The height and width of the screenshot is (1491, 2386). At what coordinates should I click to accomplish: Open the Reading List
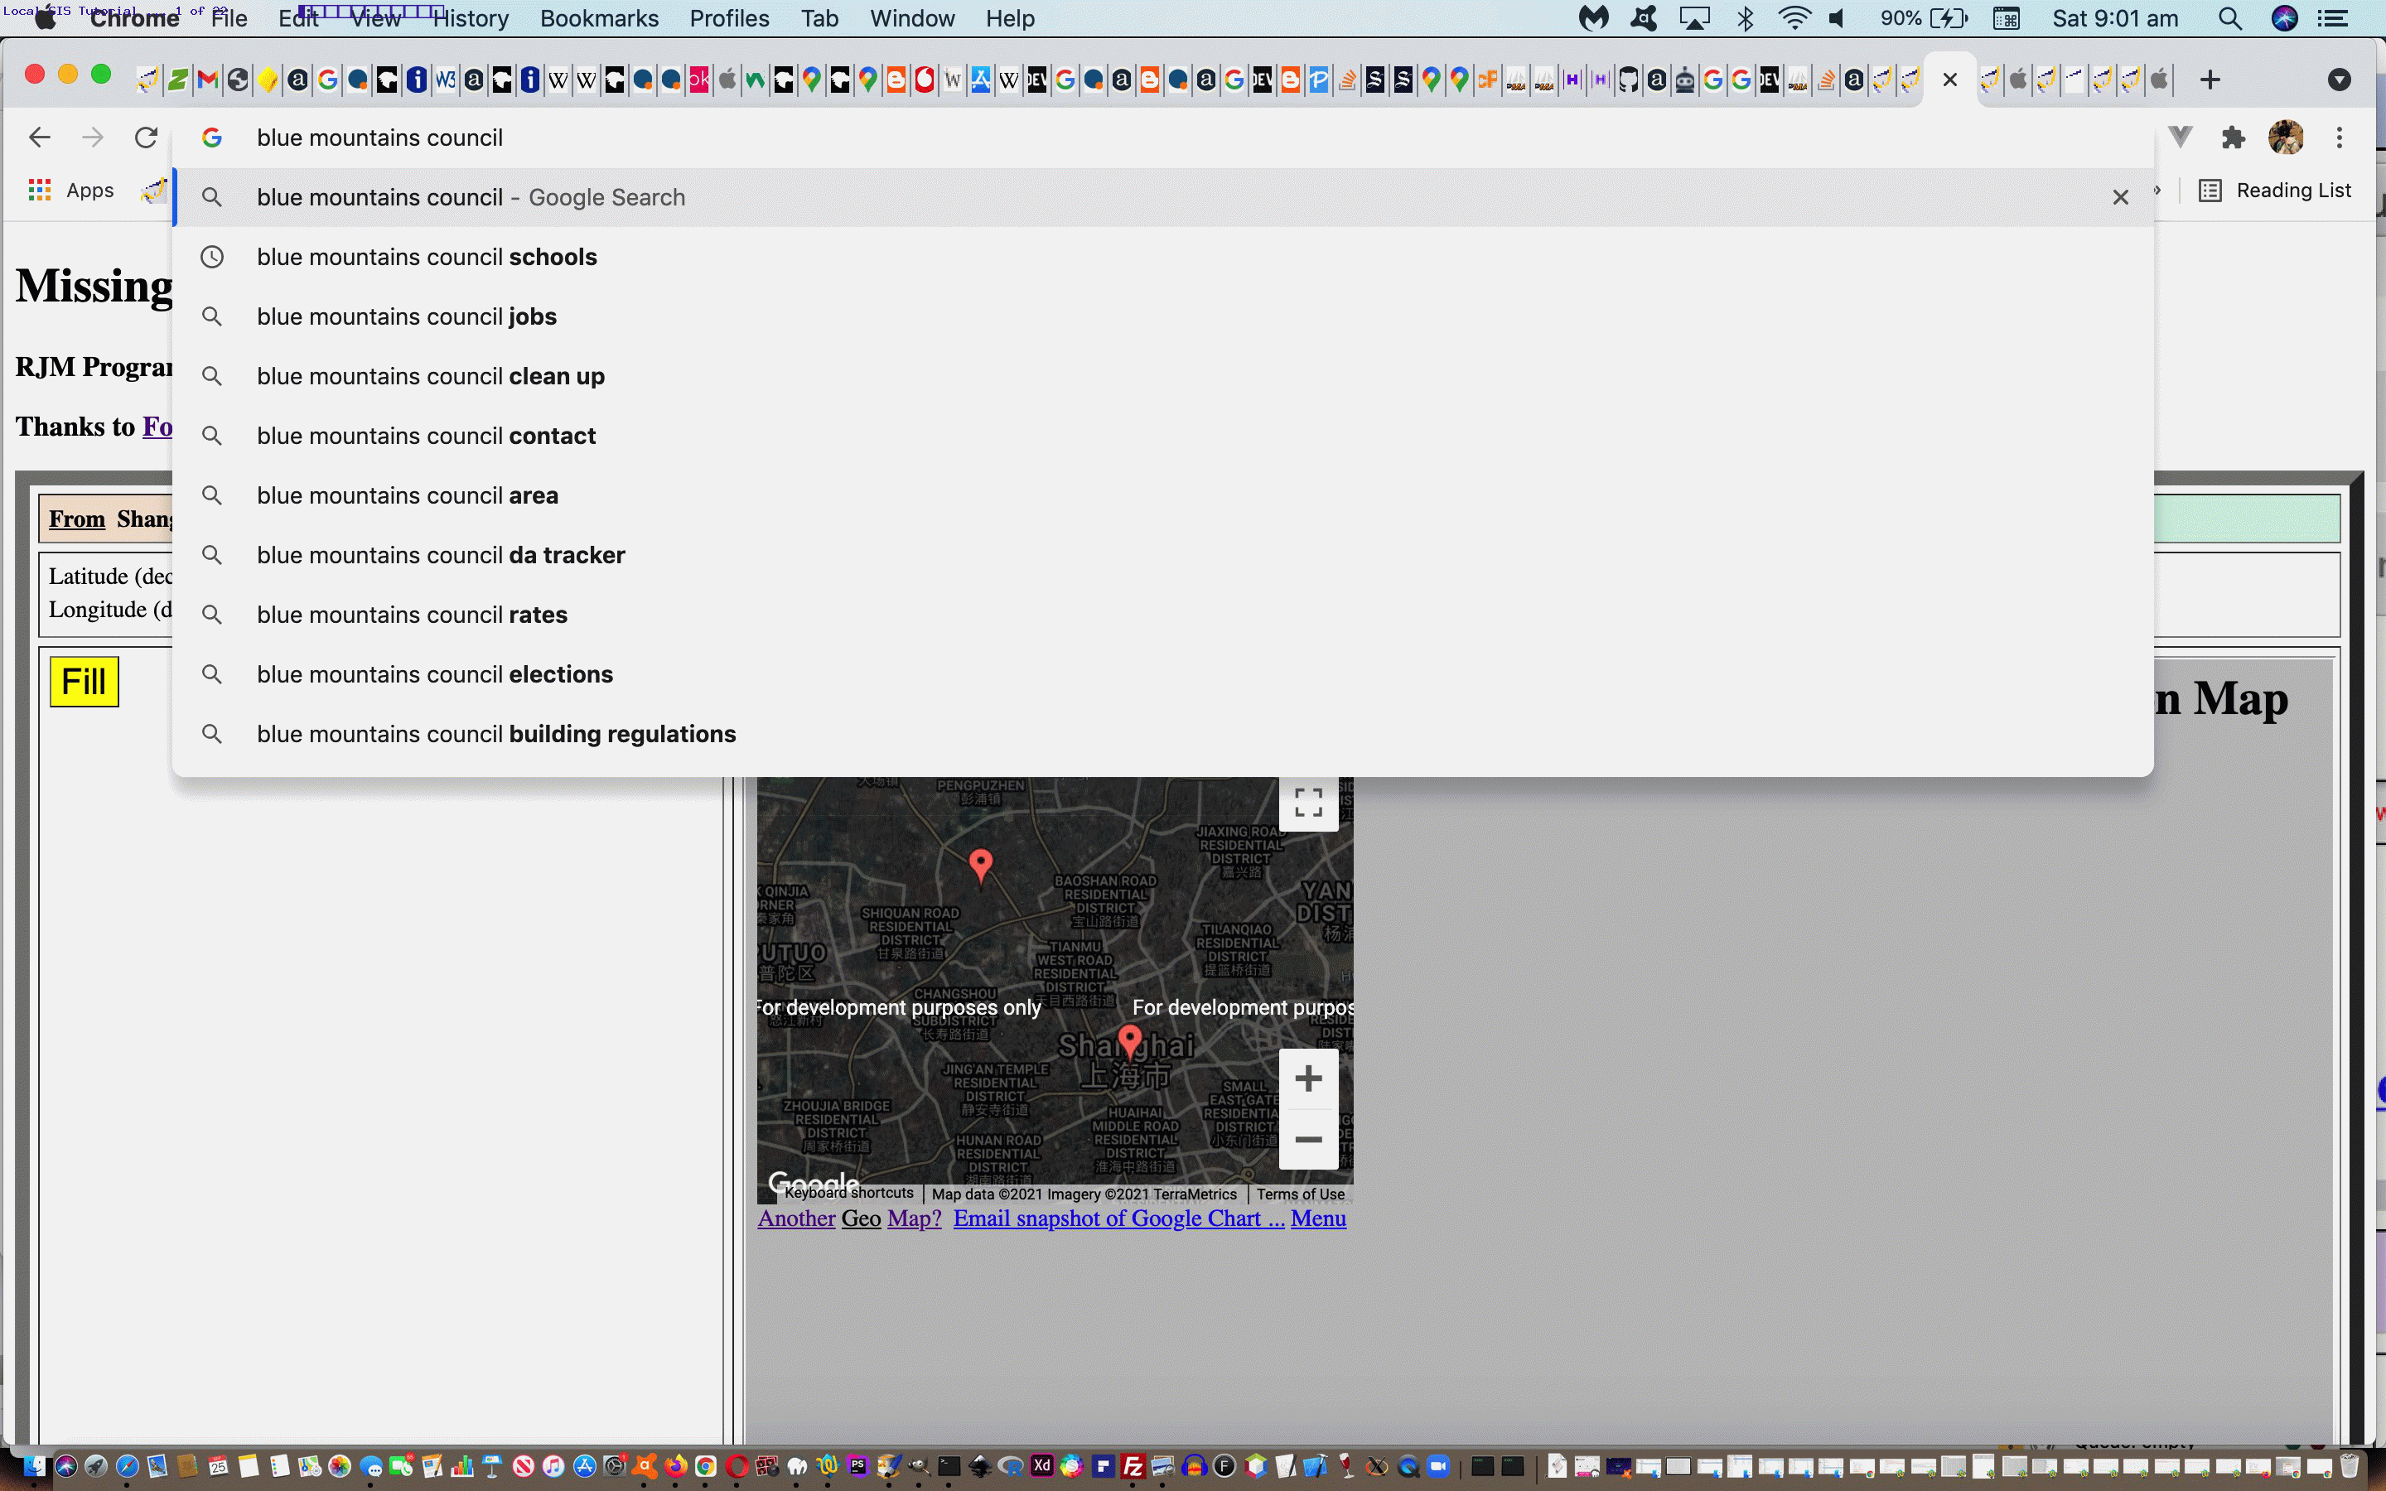tap(2276, 191)
